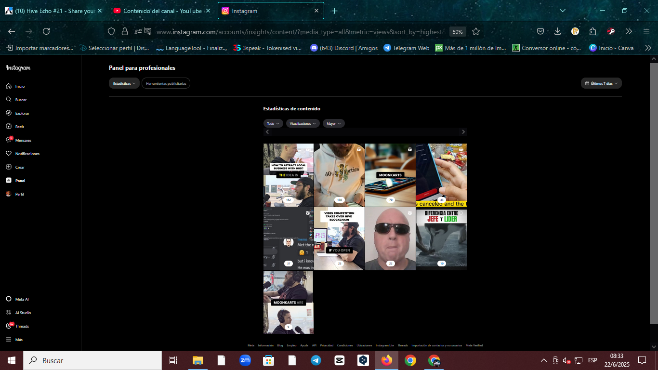Image resolution: width=658 pixels, height=370 pixels.
Task: Expand the Estadísticas dropdown
Action: tap(124, 83)
